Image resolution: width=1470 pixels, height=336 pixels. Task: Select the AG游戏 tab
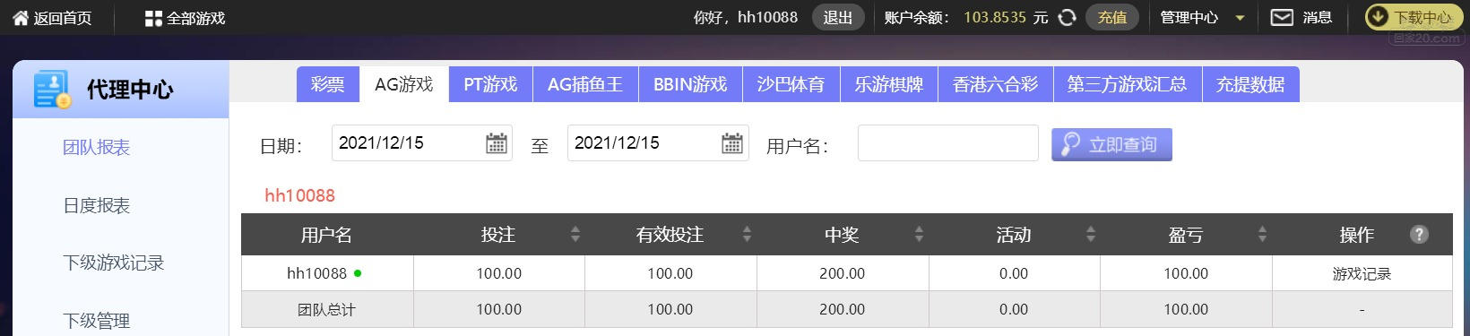[403, 84]
